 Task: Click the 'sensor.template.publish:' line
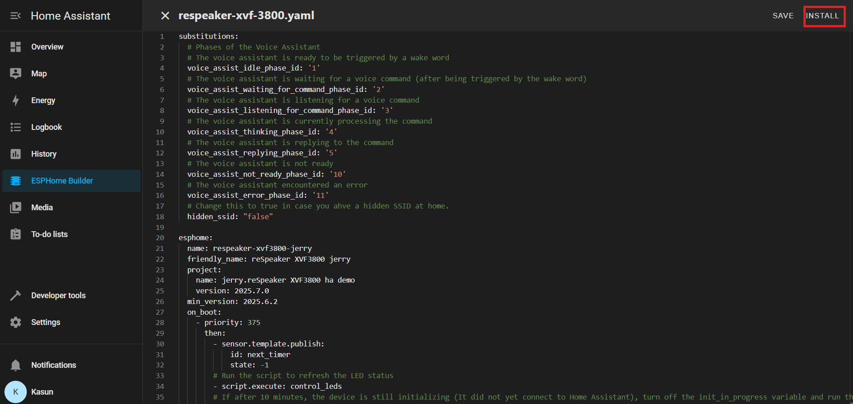[x=269, y=344]
